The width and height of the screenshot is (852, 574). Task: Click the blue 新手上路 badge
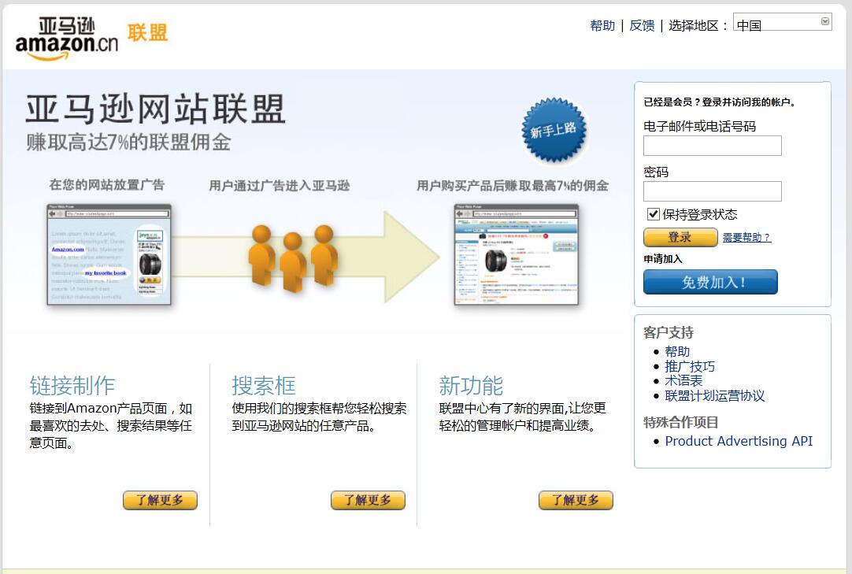point(554,131)
